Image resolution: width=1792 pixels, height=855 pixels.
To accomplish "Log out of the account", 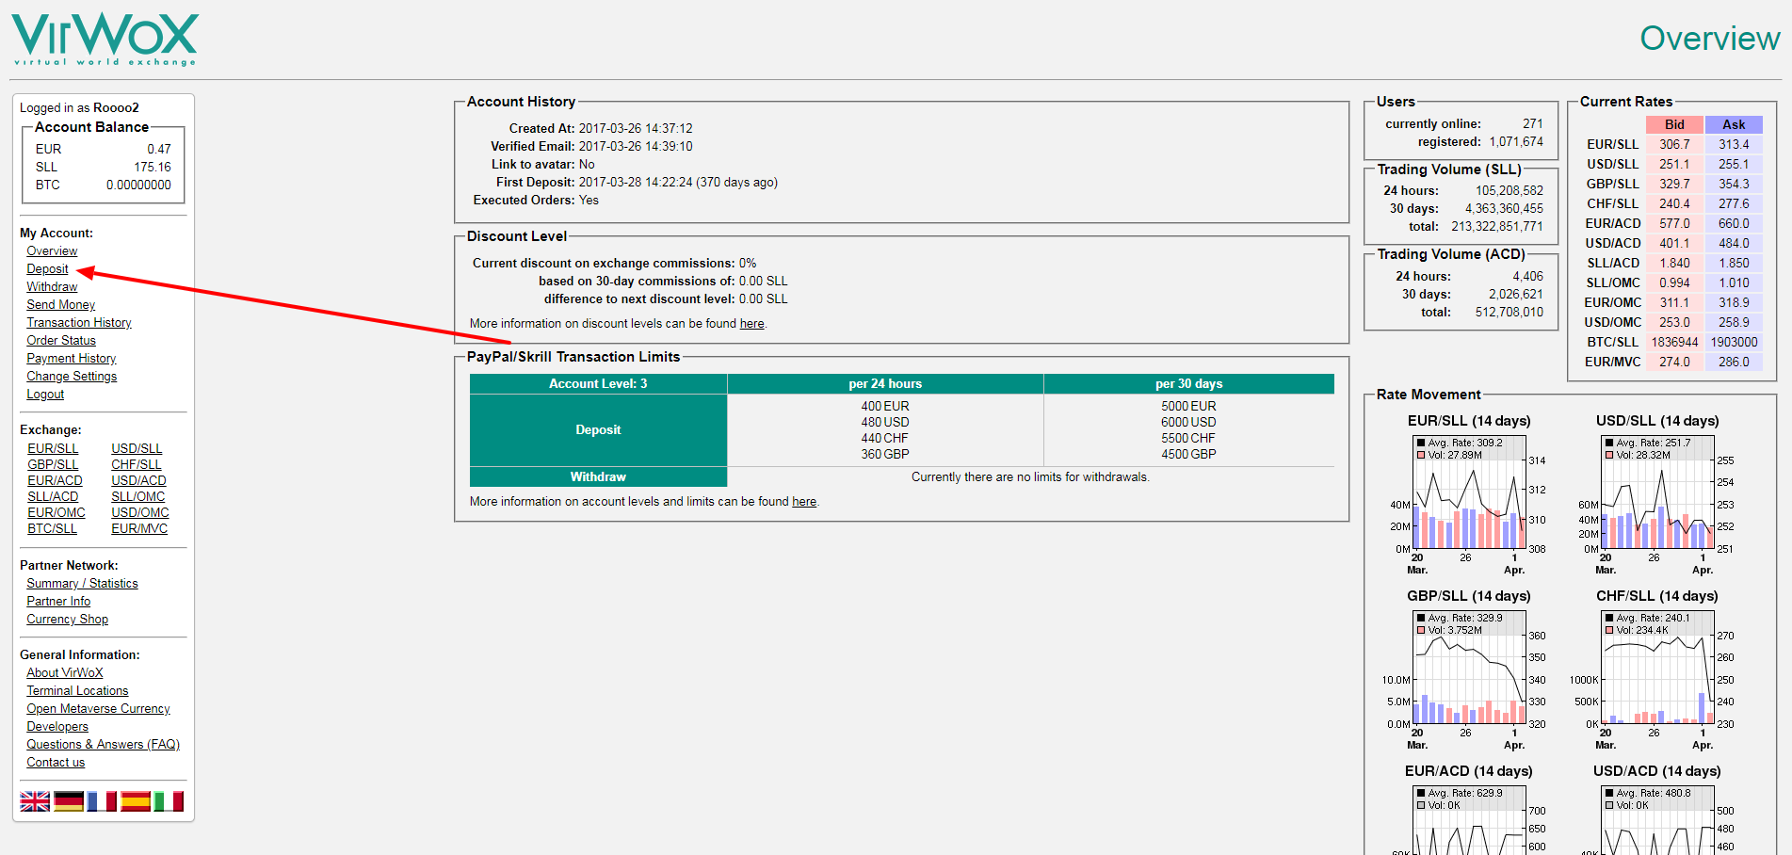I will tap(45, 395).
